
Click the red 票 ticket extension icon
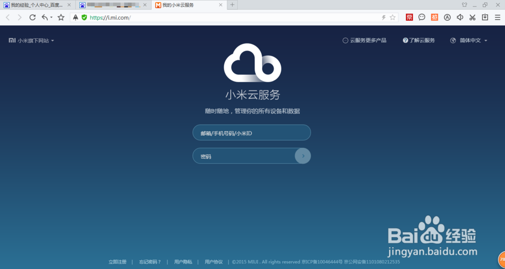coord(410,17)
